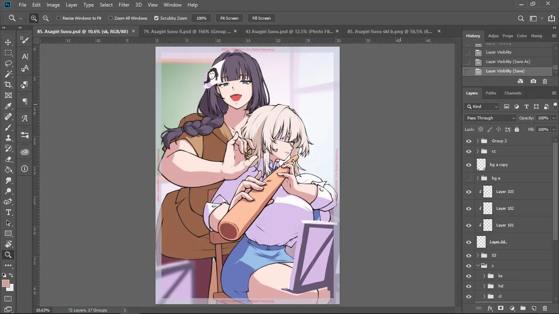The width and height of the screenshot is (559, 314).
Task: Select the Lasso tool
Action: click(8, 64)
